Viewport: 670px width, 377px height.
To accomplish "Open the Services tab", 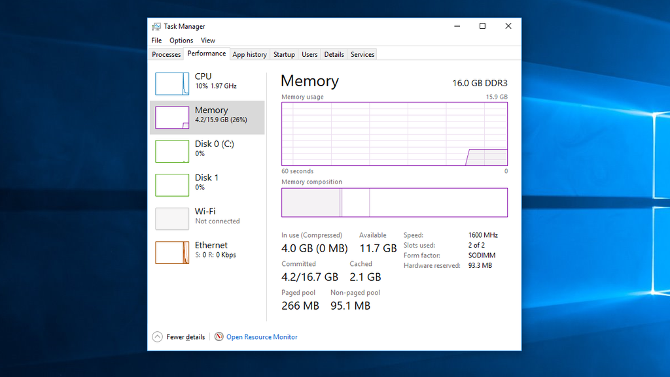I will click(362, 55).
